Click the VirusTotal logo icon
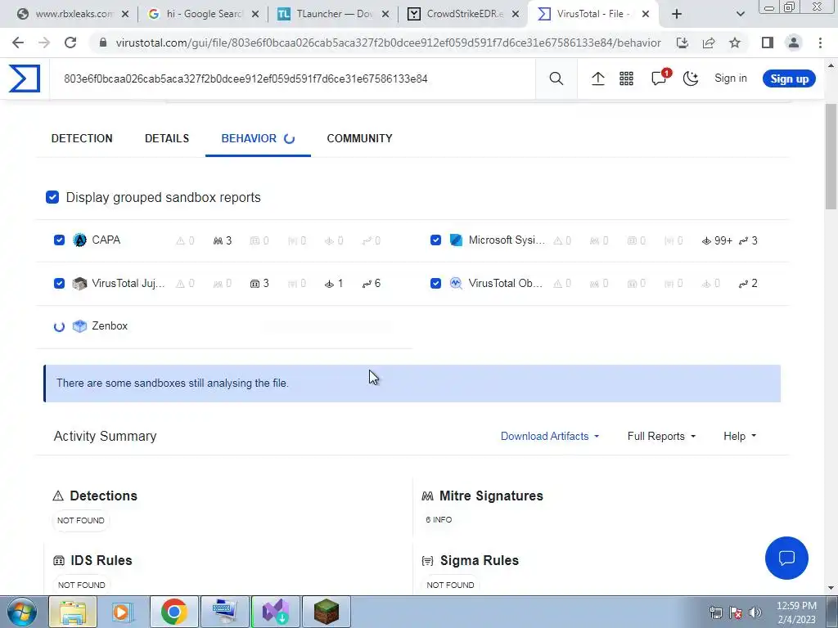This screenshot has height=628, width=838. click(24, 78)
